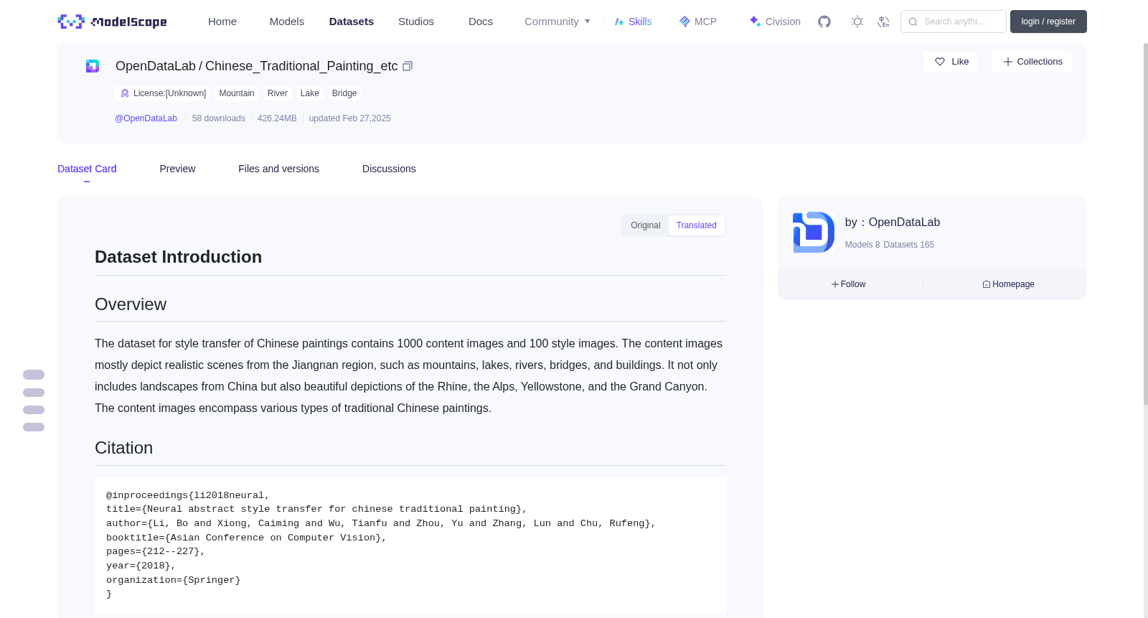
Task: Click the 'Overview' heading
Action: pos(131,304)
